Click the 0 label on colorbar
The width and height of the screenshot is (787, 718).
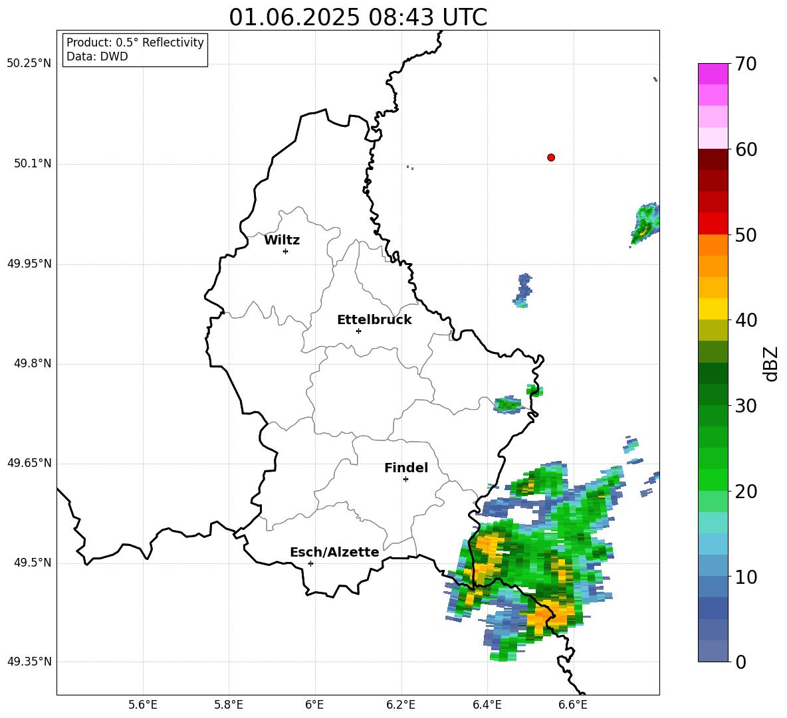tap(740, 662)
